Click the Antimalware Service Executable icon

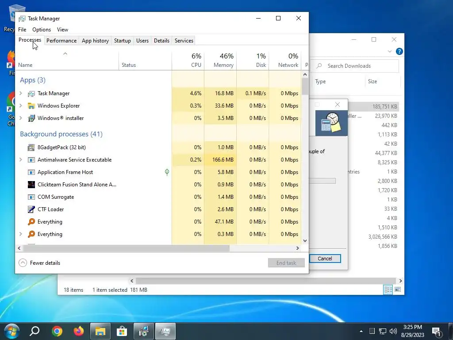click(31, 160)
